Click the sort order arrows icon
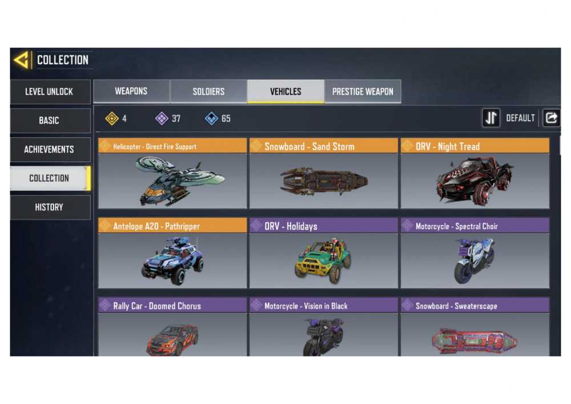This screenshot has height=404, width=571. point(491,118)
